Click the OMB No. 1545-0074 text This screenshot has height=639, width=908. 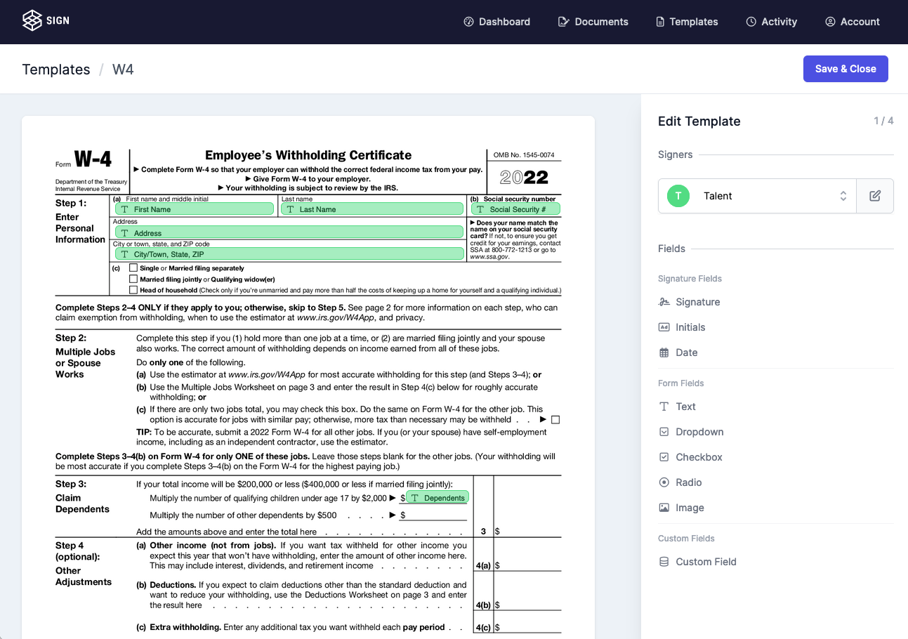(524, 155)
